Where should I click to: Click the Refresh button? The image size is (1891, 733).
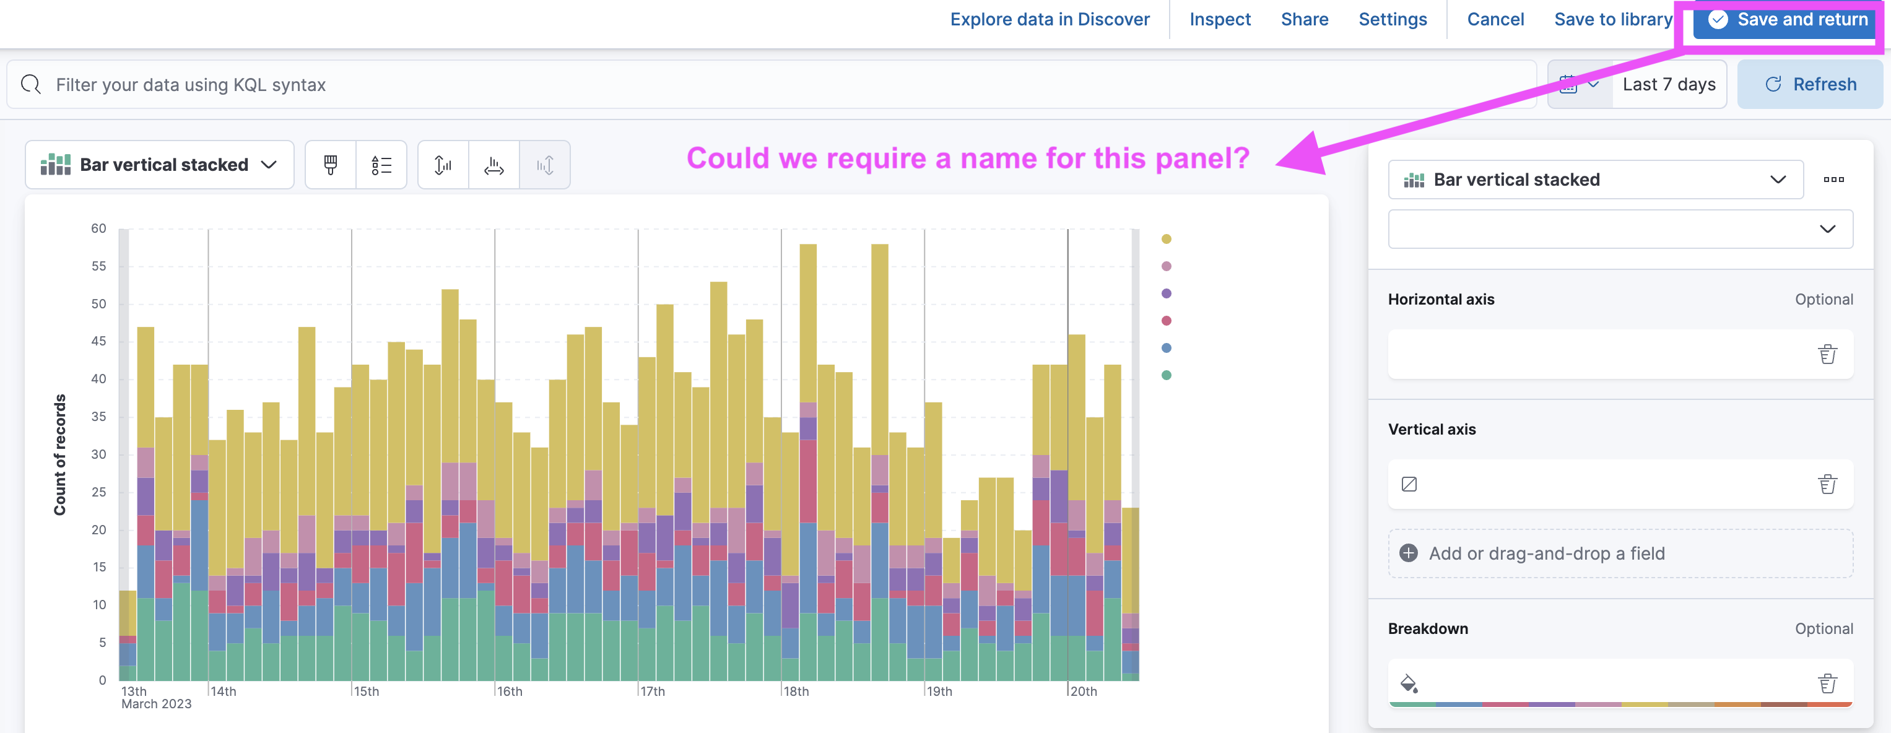point(1809,84)
